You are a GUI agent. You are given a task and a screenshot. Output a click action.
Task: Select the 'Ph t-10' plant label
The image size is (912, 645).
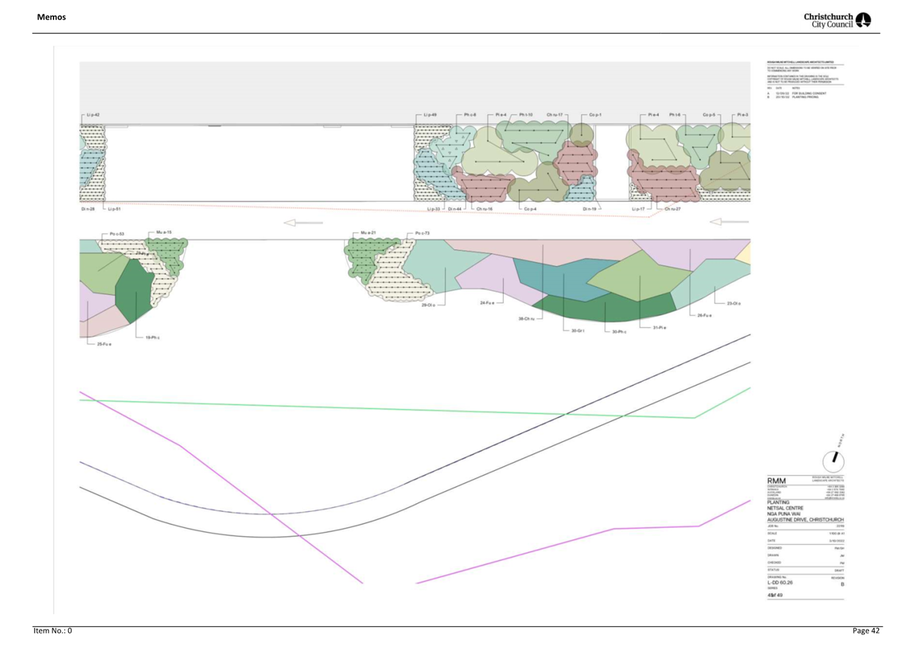pos(526,115)
